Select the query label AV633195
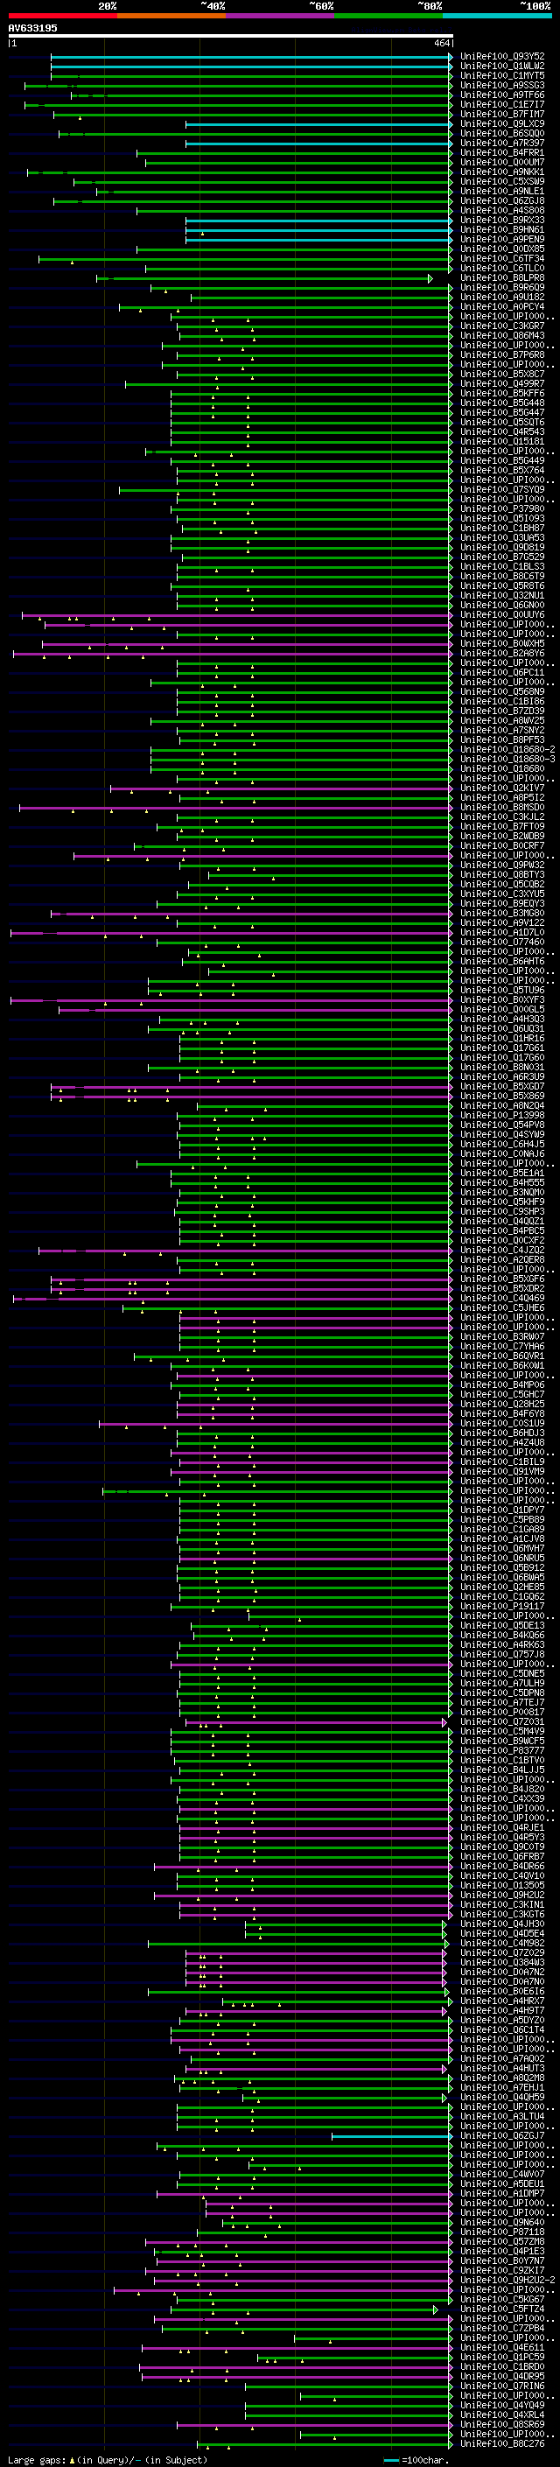 click(x=32, y=28)
